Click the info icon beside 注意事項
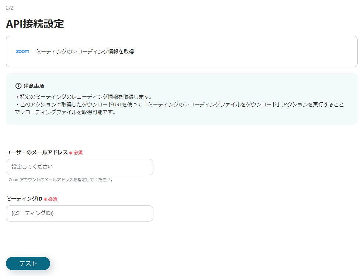This screenshot has height=276, width=364. (x=18, y=85)
